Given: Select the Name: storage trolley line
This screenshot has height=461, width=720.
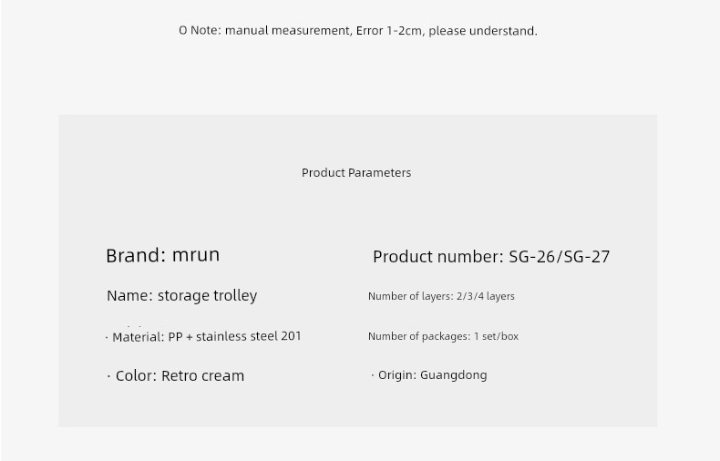Looking at the screenshot, I should [x=182, y=295].
